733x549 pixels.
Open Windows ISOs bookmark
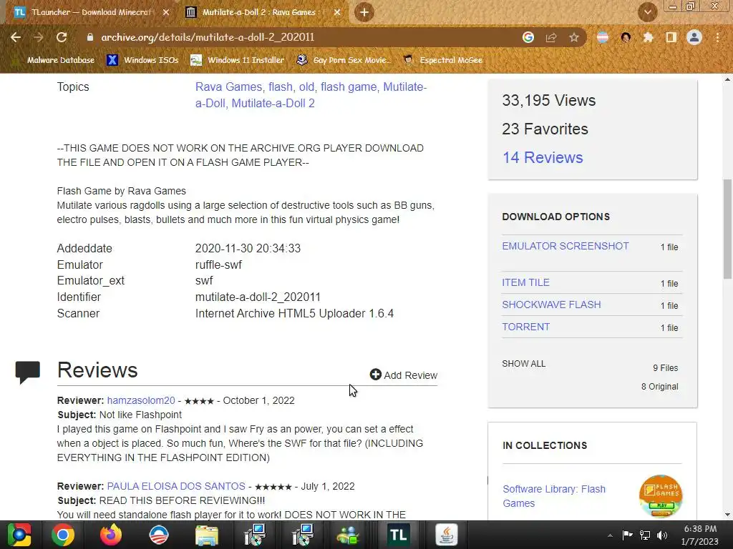point(142,60)
